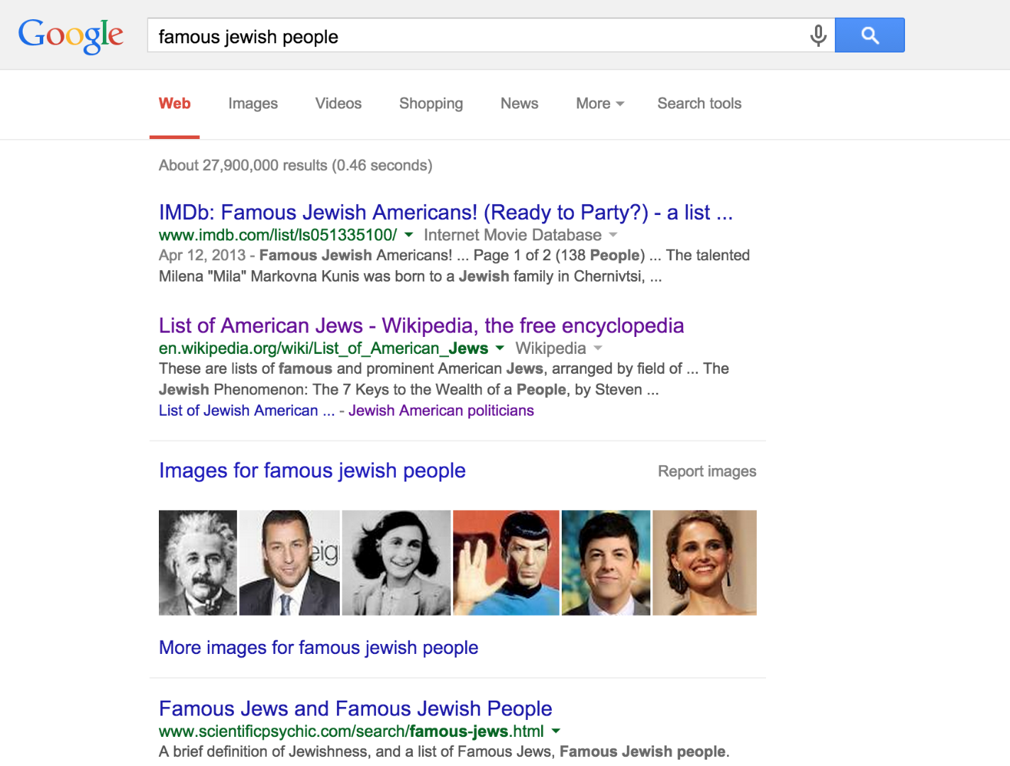Open the Shopping tab

click(431, 104)
